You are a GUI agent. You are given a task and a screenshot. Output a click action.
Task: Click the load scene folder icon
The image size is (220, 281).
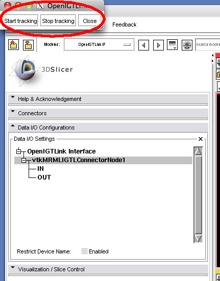pyautogui.click(x=13, y=44)
